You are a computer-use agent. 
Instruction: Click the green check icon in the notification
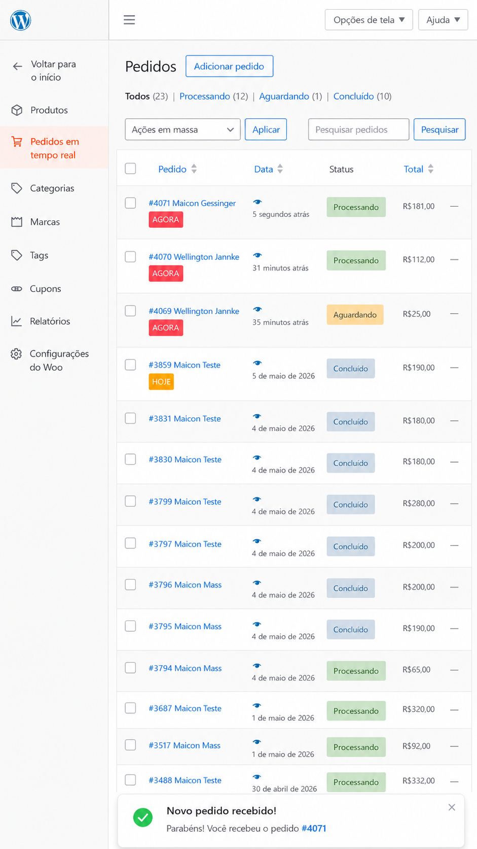pyautogui.click(x=143, y=818)
